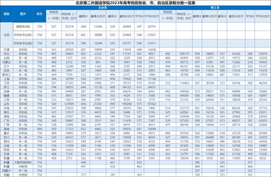
Task: Click the '湖南' province cell
Action: (x=7, y=116)
